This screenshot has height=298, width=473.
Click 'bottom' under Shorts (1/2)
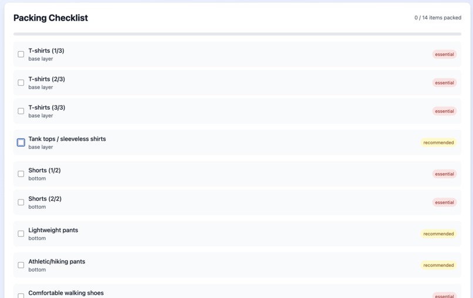point(37,178)
